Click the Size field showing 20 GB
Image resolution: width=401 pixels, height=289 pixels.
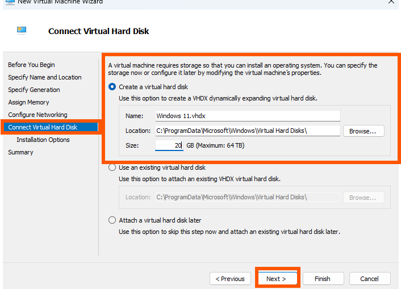(169, 145)
